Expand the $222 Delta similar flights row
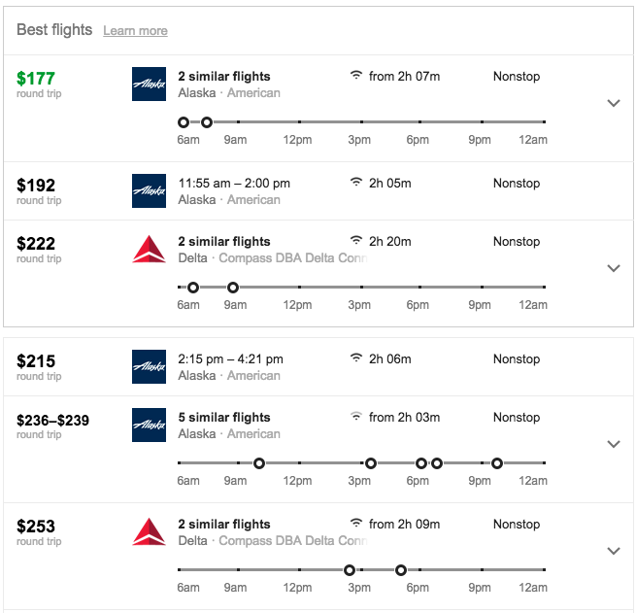 point(613,268)
